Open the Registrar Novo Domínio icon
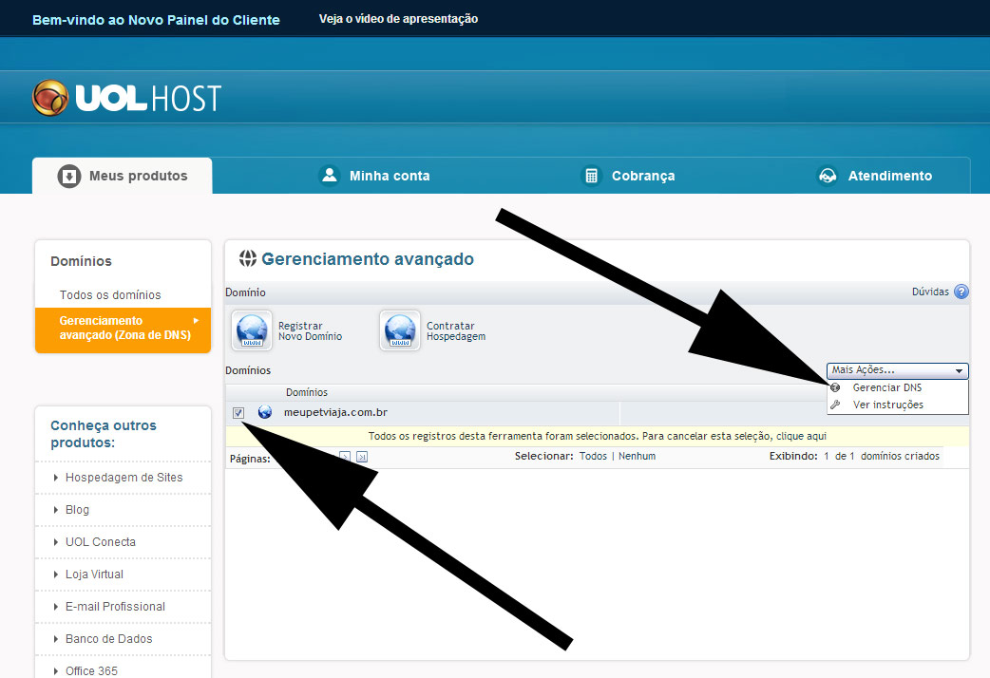 [251, 332]
